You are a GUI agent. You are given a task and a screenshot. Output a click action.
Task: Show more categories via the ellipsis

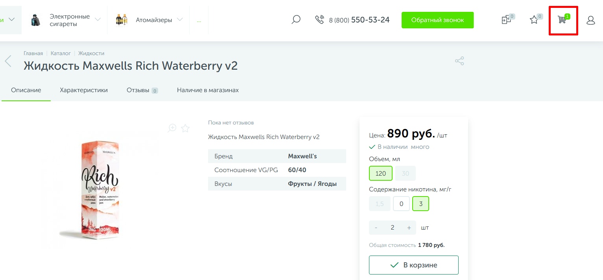pos(199,20)
